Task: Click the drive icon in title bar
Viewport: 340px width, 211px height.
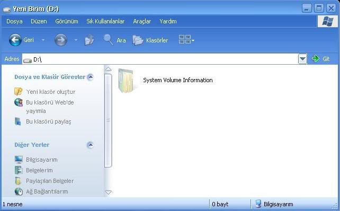Action: click(x=7, y=10)
